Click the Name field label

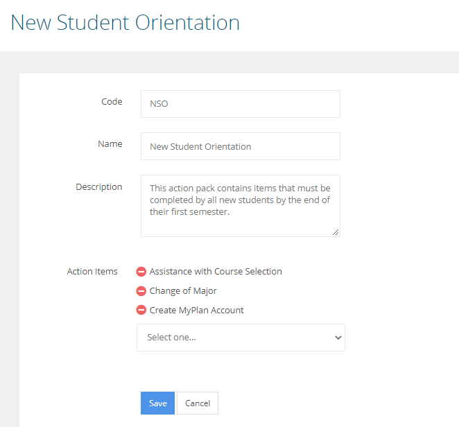(x=110, y=144)
